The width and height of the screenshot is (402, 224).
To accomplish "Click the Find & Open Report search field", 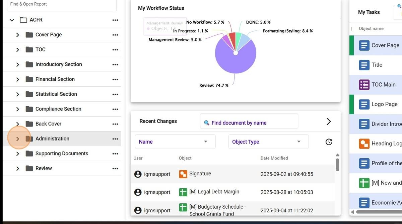I will pos(62,5).
